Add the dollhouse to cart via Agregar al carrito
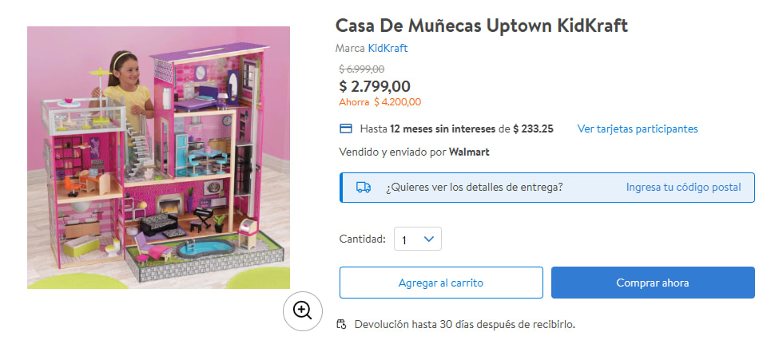The image size is (763, 352). (441, 283)
